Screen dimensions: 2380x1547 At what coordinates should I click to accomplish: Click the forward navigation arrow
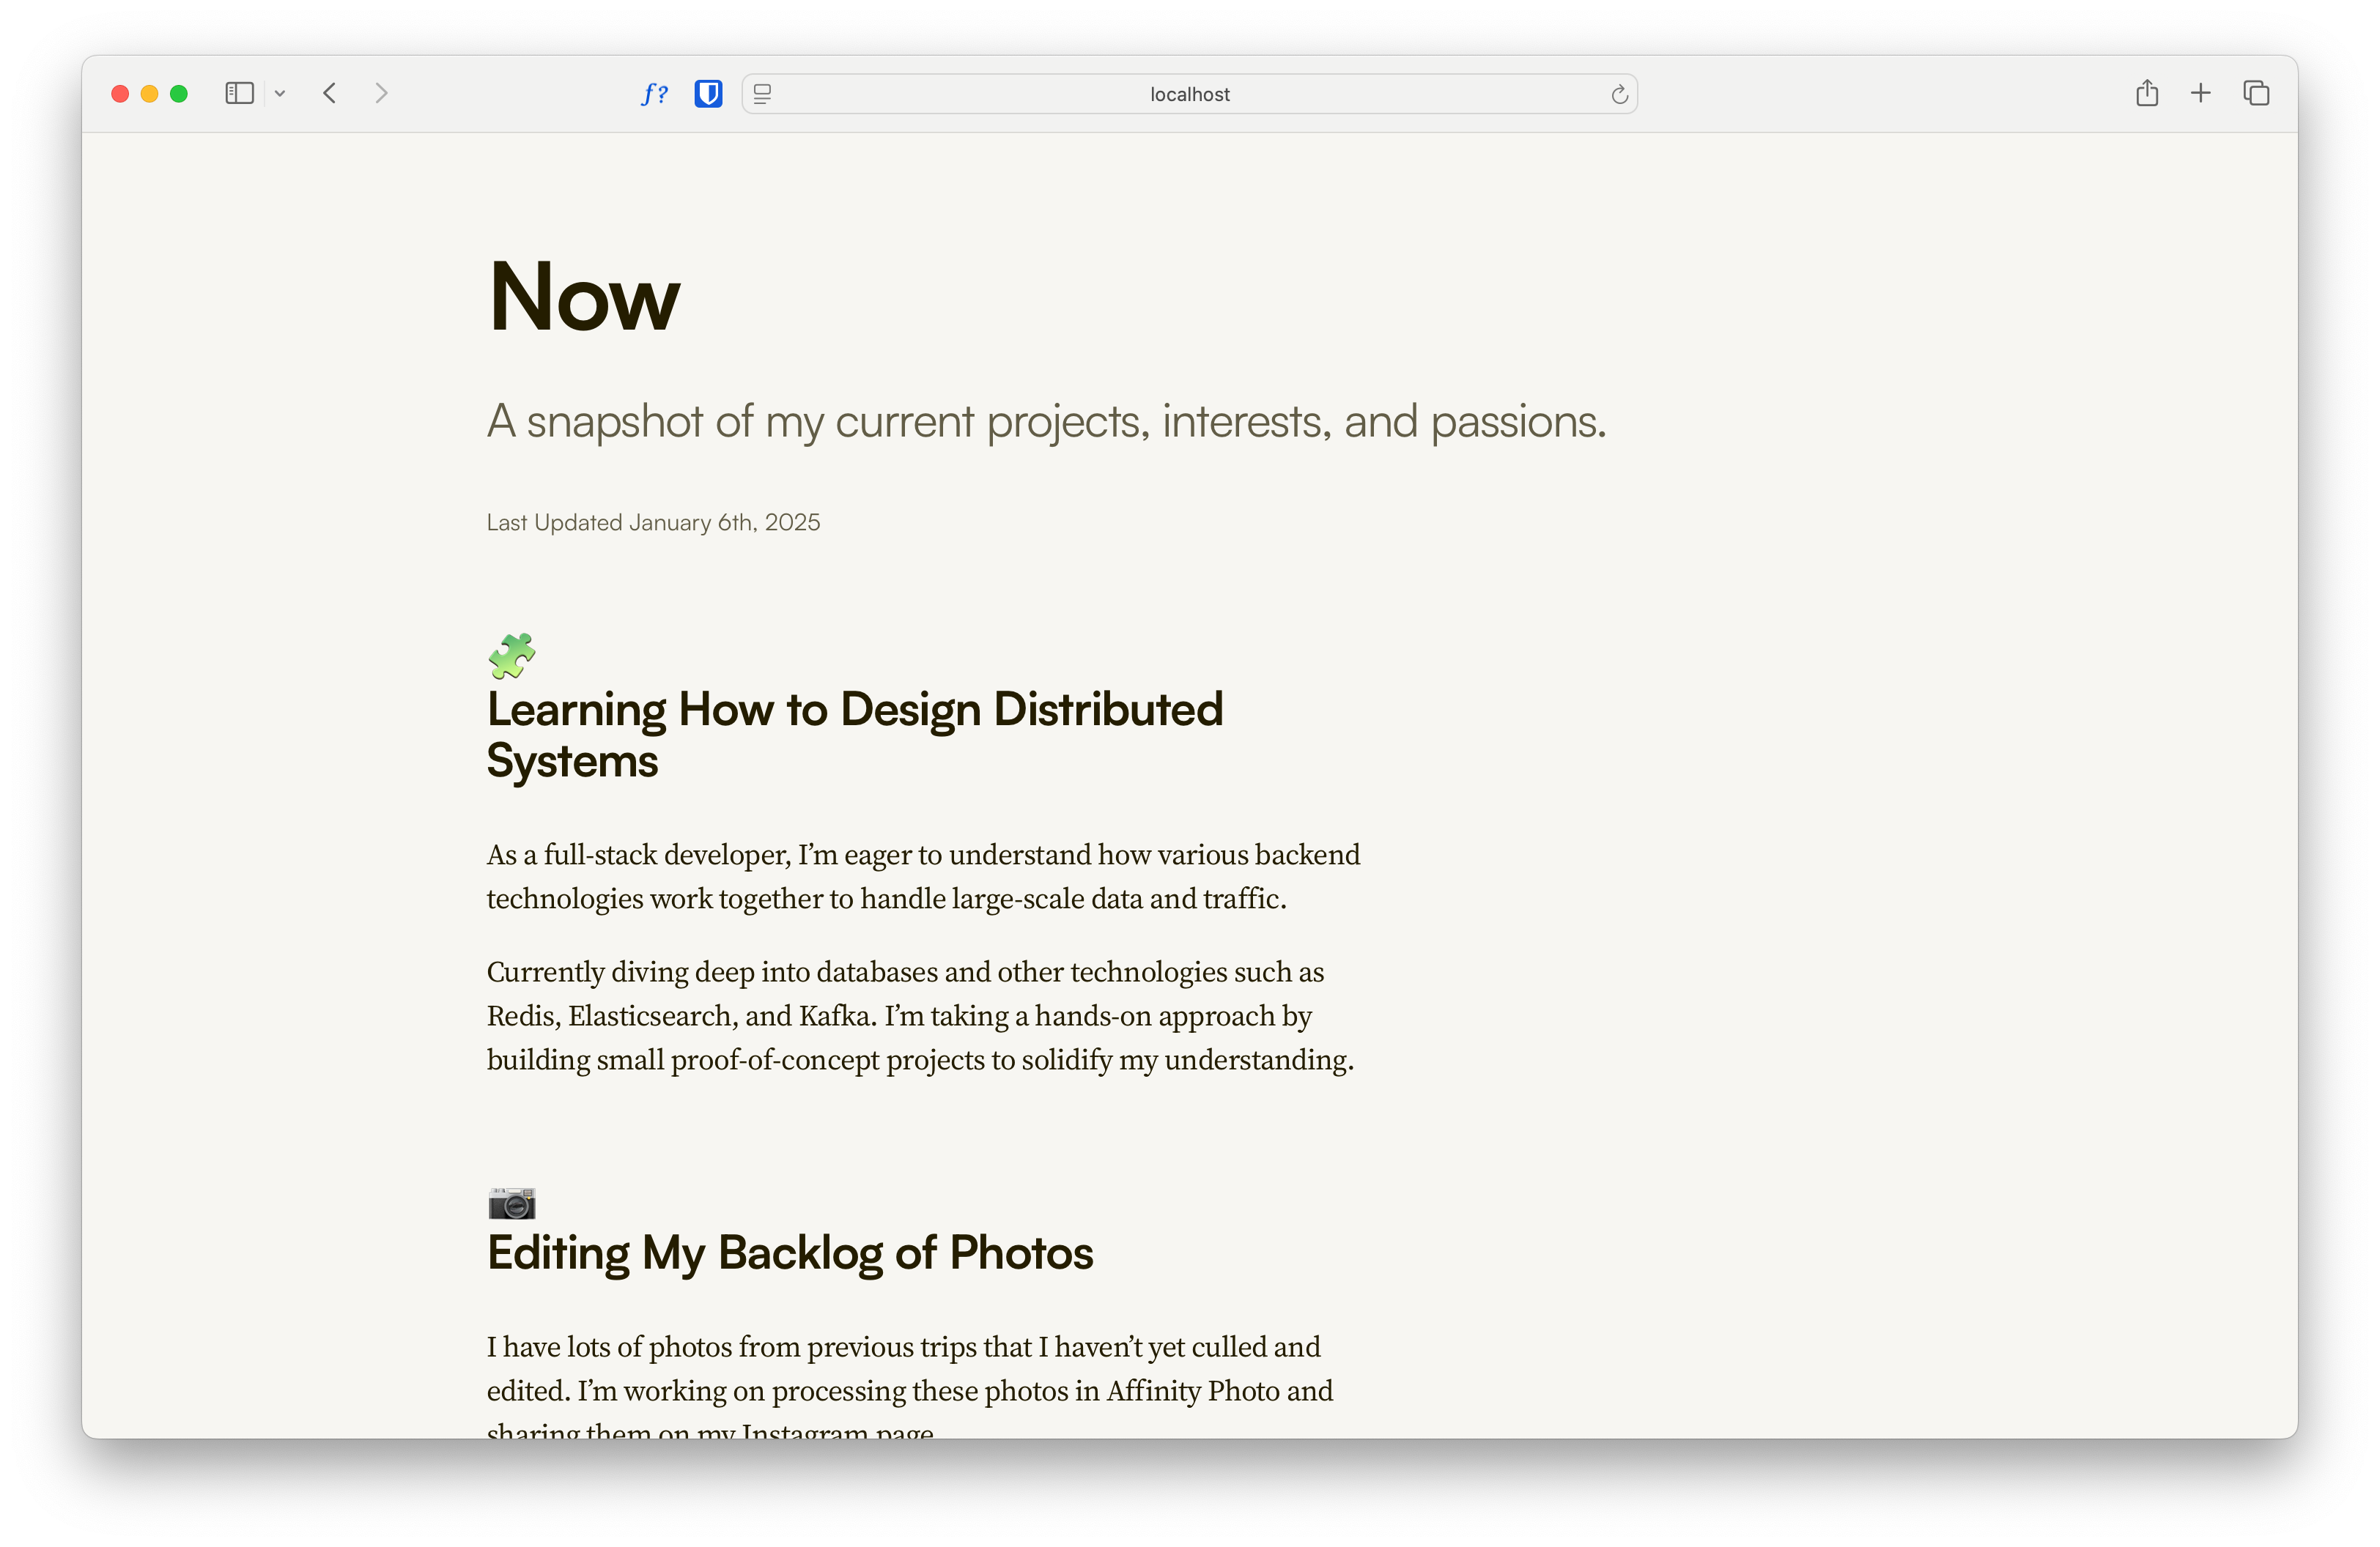point(381,93)
